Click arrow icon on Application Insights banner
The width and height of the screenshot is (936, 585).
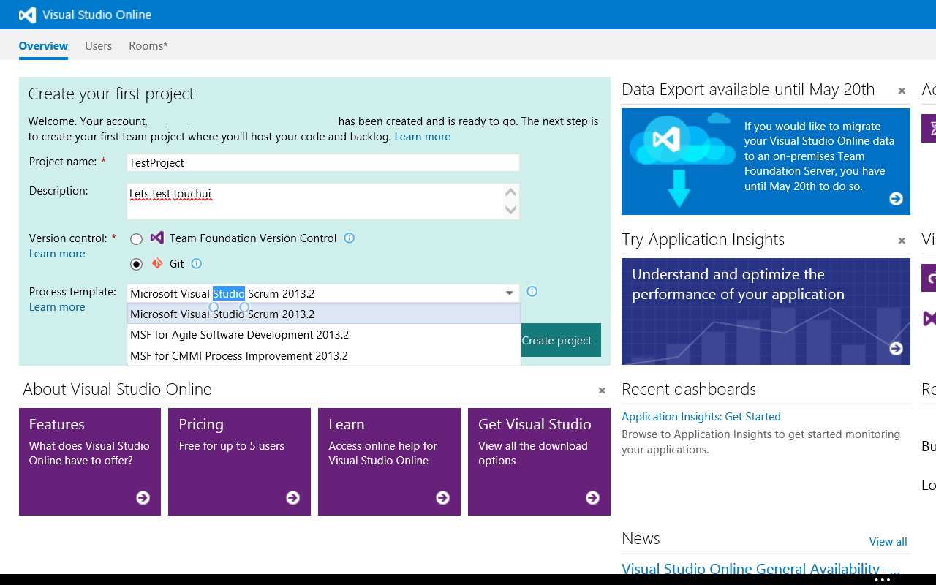tap(896, 349)
